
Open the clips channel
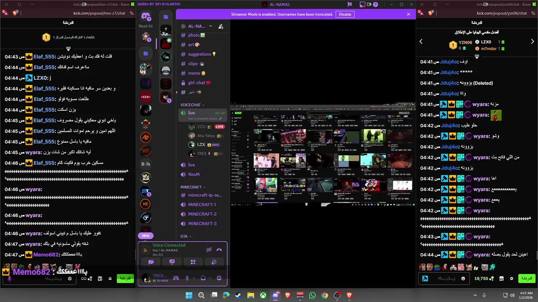point(203,64)
